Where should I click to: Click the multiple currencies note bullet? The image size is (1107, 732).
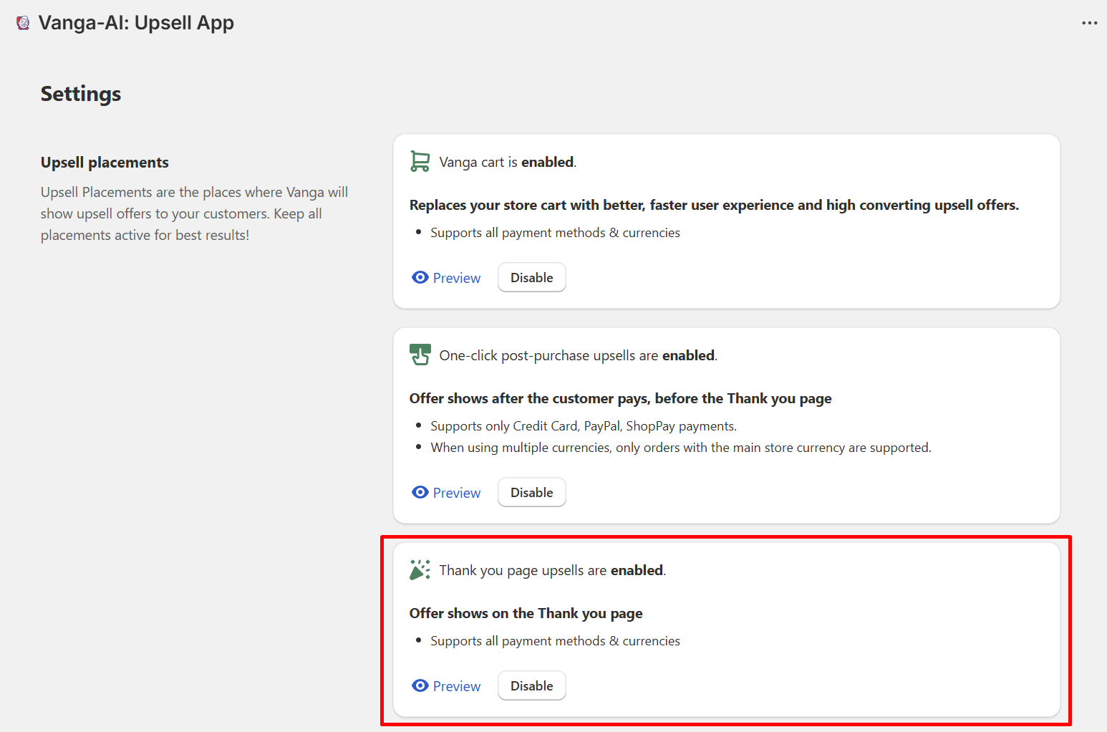pyautogui.click(x=681, y=448)
